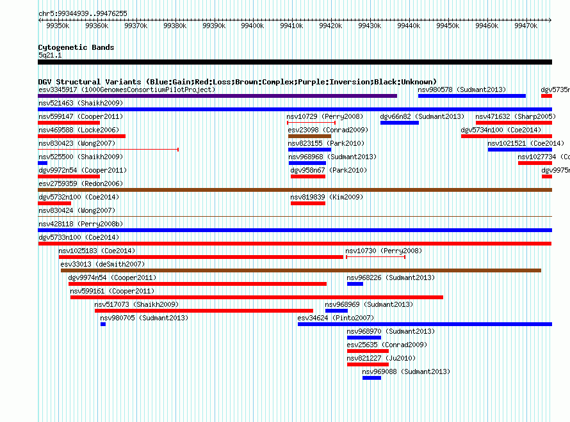Open nsv830424 (Wong2007) label

click(x=77, y=210)
